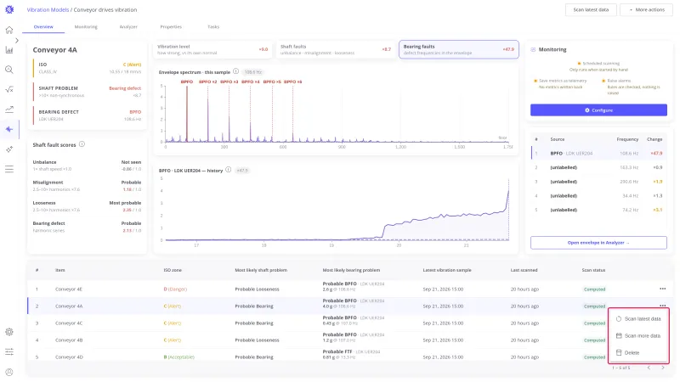The width and height of the screenshot is (680, 382).
Task: Select the Vibration level card
Action: (212, 49)
